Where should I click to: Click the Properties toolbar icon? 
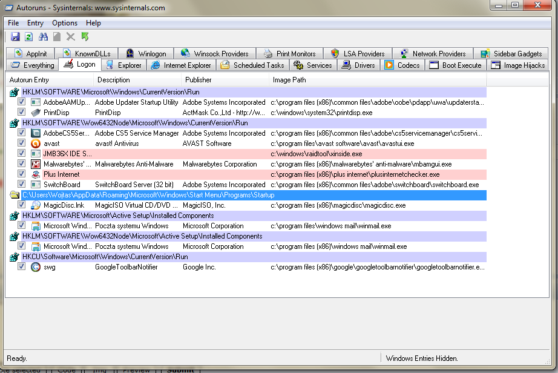[x=57, y=37]
